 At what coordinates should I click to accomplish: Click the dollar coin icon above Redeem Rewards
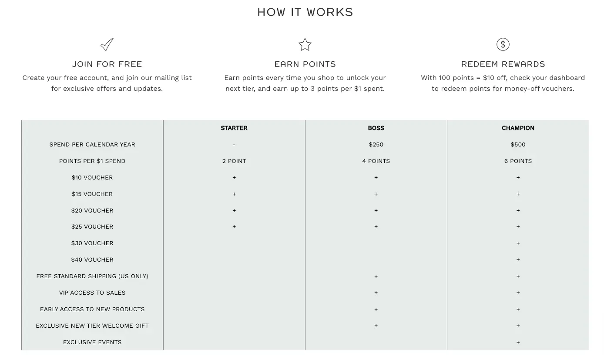coord(503,44)
